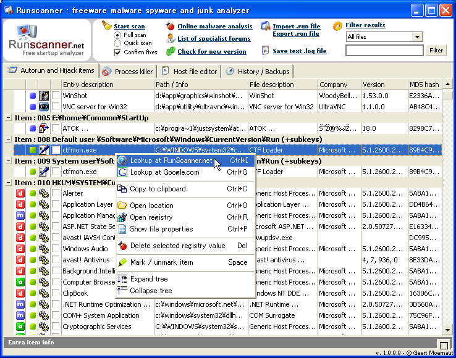
Task: Click the notepad icon beside Save text .log file
Action: click(265, 51)
